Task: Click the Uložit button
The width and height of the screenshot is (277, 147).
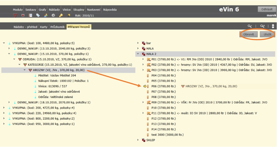Action: pyautogui.click(x=267, y=35)
